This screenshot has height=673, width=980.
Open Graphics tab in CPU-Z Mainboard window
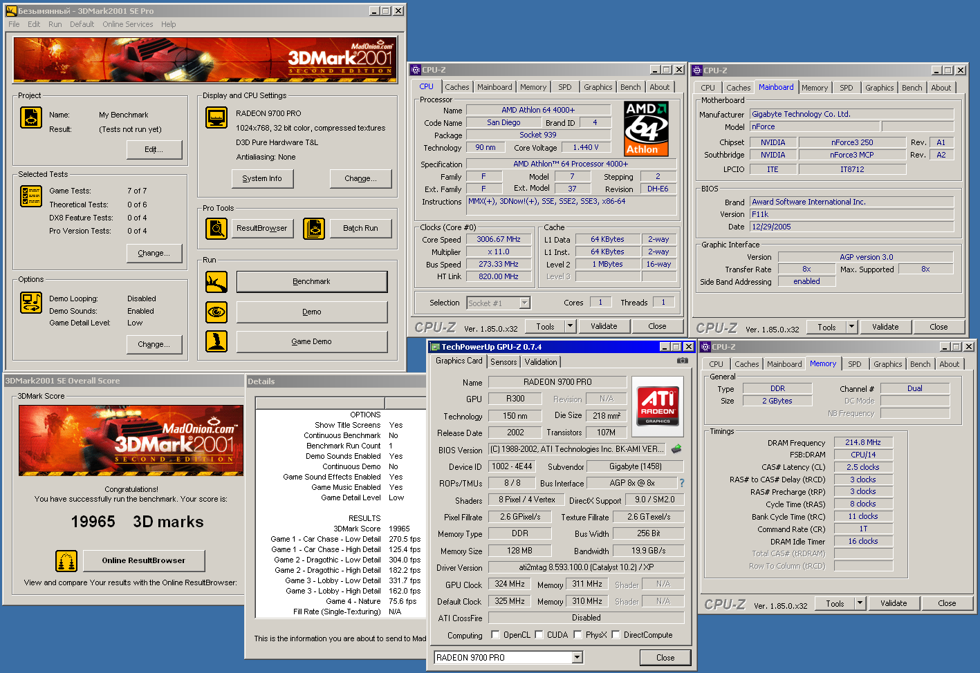[880, 88]
